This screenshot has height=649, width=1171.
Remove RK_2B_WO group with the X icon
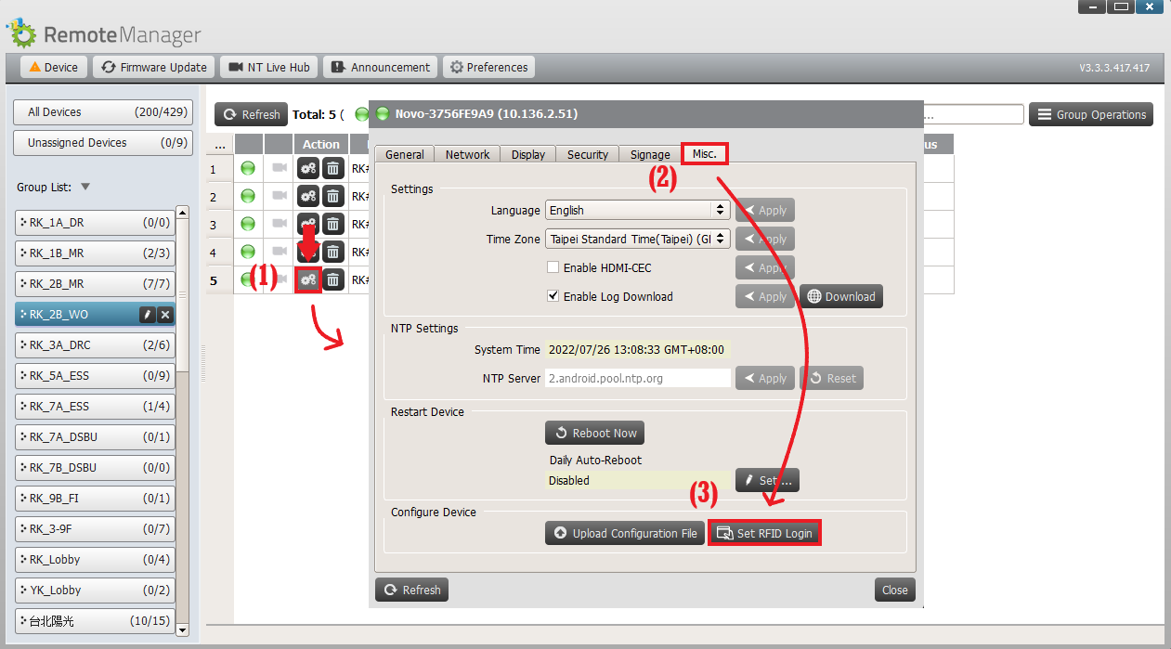click(x=164, y=314)
